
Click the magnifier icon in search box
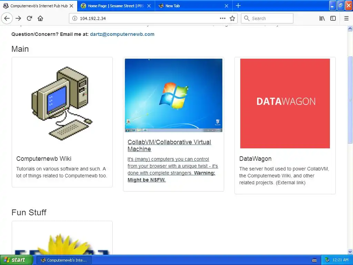point(247,19)
